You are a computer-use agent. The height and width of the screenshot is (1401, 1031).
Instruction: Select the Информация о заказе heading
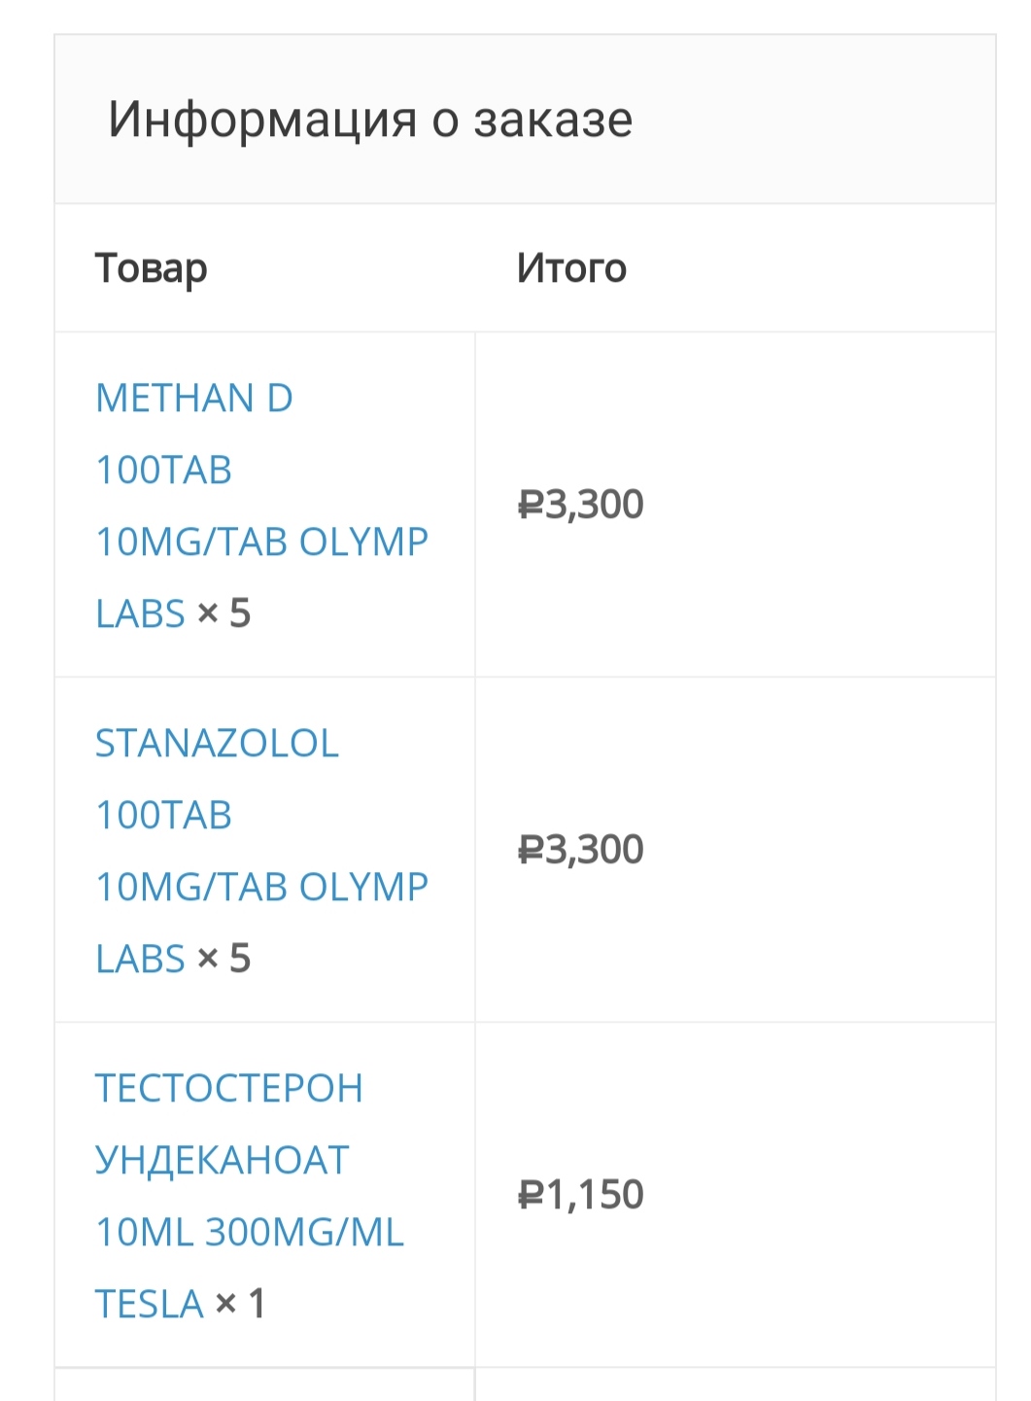click(370, 120)
